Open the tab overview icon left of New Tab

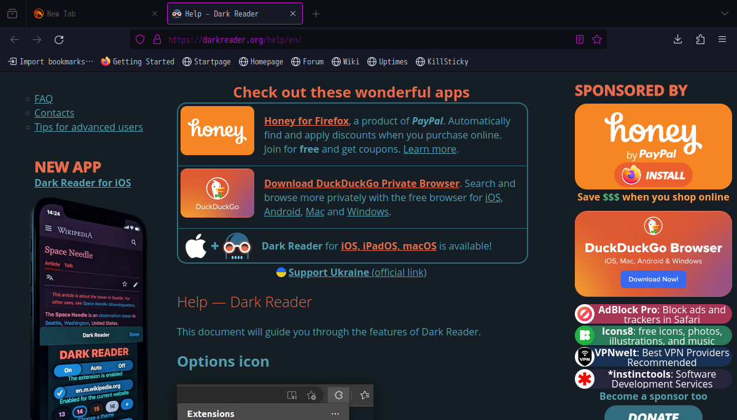coord(12,13)
